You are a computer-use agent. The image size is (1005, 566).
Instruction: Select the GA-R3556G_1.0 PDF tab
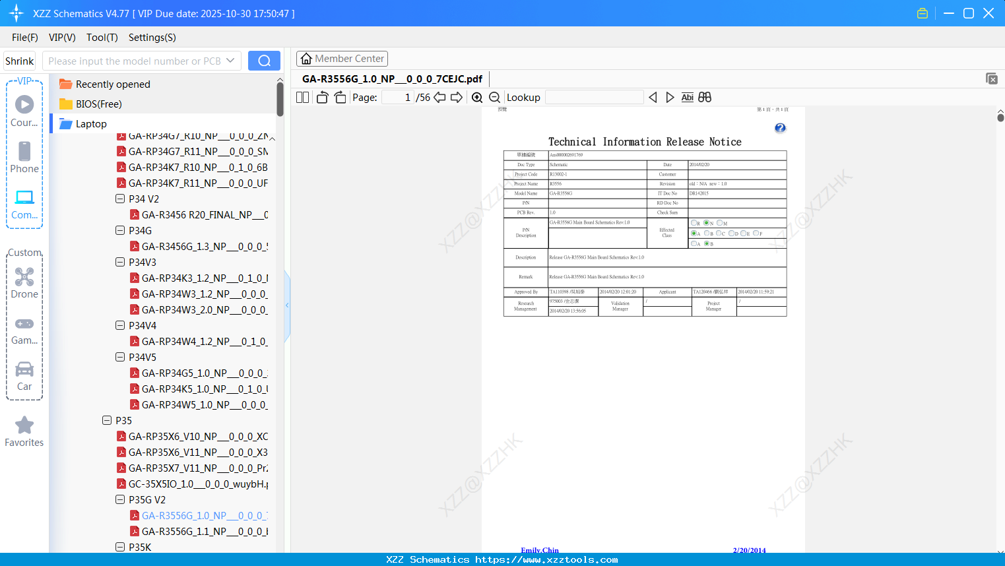[x=392, y=79]
